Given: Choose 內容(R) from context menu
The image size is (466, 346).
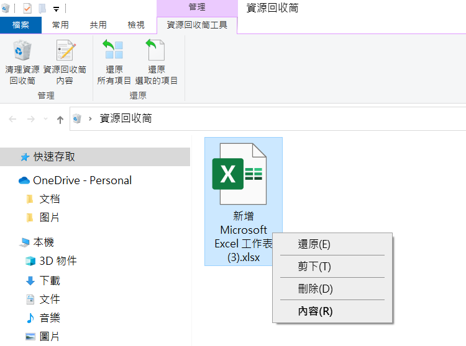Looking at the screenshot, I should 332,311.
